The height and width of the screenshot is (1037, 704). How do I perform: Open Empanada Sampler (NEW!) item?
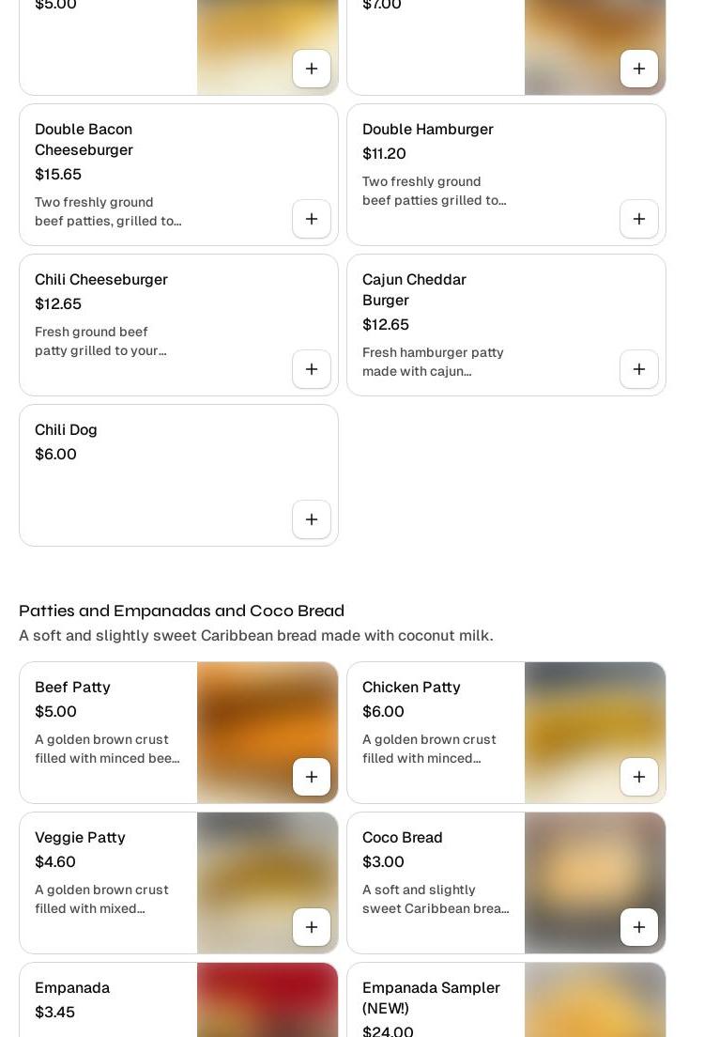click(x=431, y=998)
